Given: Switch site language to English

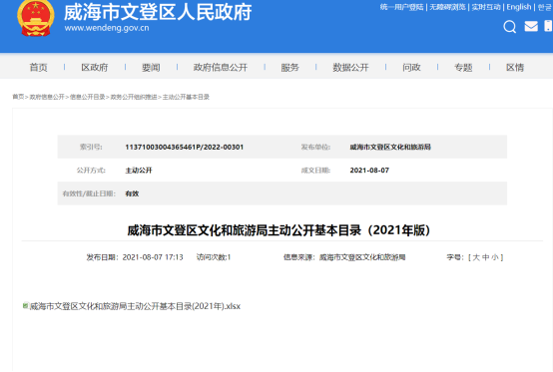Looking at the screenshot, I should 519,7.
